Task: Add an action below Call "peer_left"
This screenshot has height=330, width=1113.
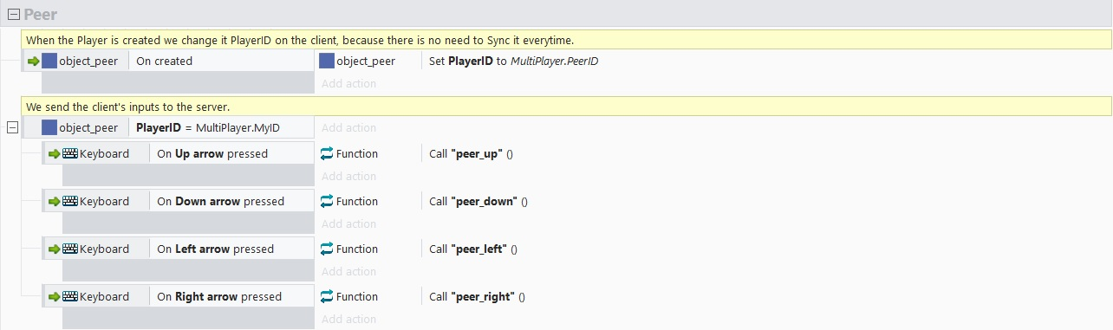Action: [348, 271]
